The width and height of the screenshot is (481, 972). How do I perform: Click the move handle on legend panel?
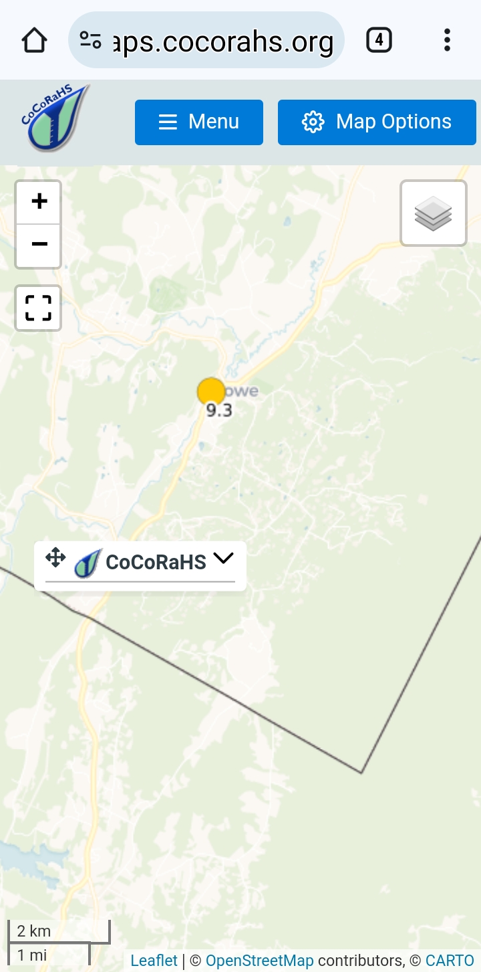tap(55, 557)
